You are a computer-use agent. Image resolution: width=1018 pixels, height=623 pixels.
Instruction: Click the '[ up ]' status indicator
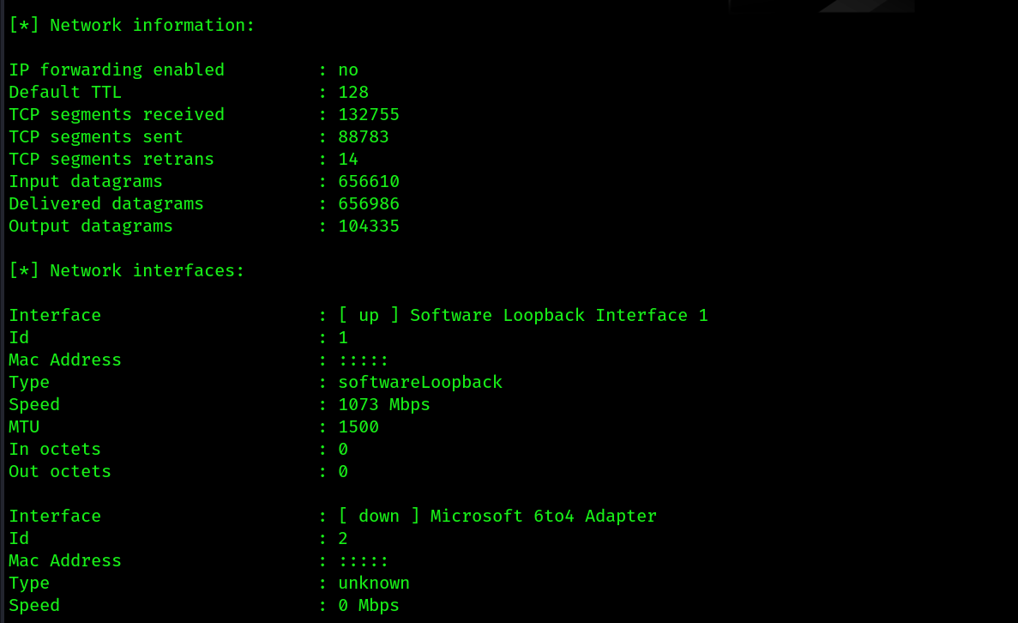coord(369,315)
